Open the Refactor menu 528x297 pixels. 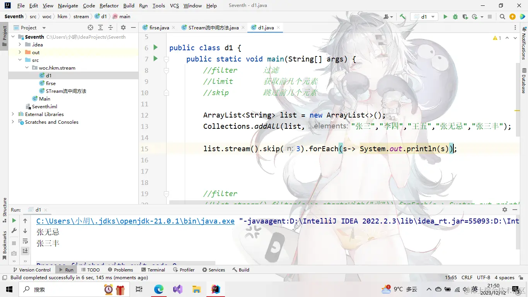[x=109, y=5]
